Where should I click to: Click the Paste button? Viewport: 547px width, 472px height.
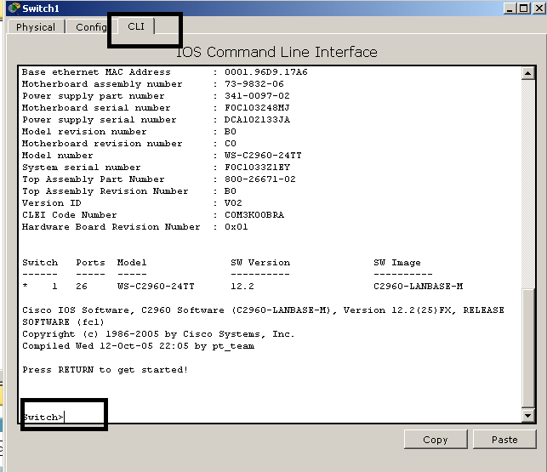coord(504,439)
